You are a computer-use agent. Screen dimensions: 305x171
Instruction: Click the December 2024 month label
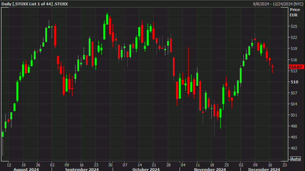(264, 169)
